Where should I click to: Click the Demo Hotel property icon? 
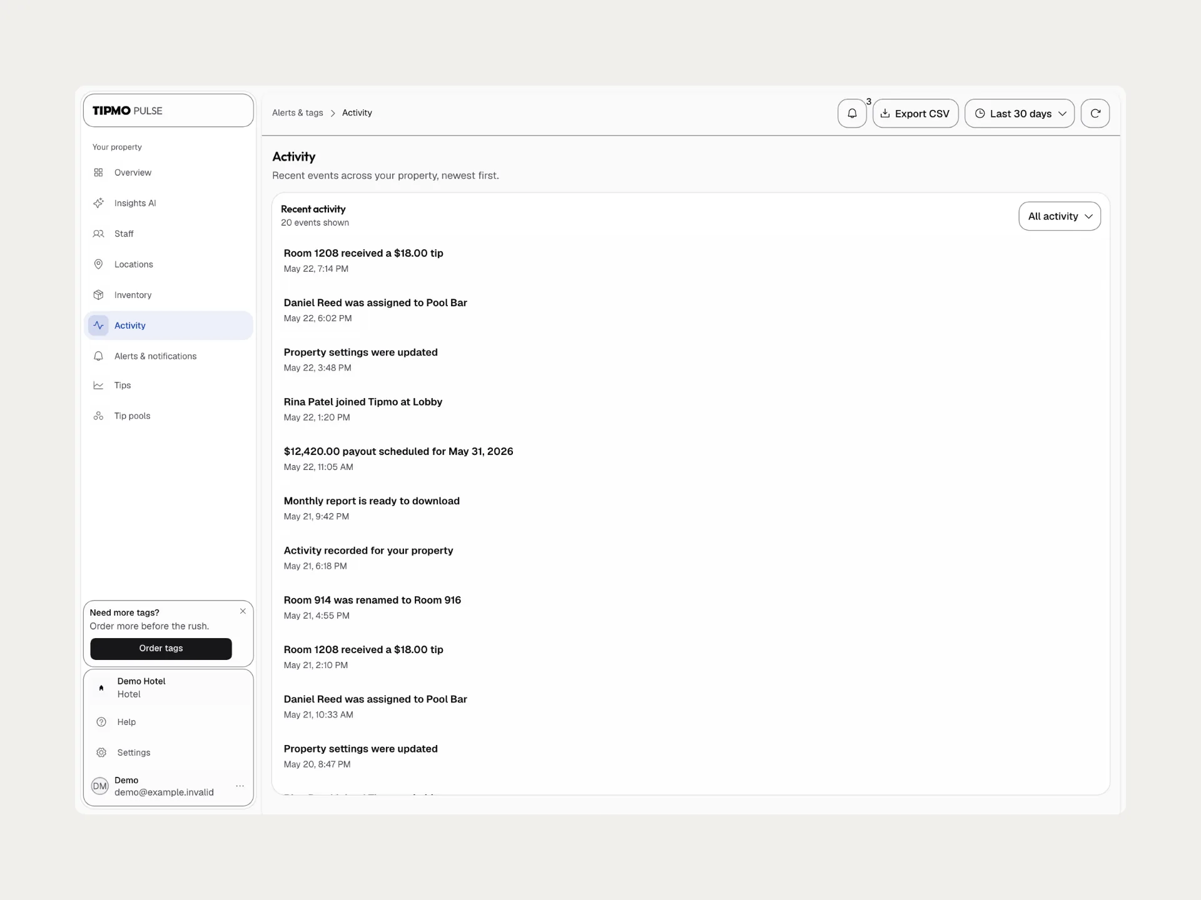click(x=101, y=687)
